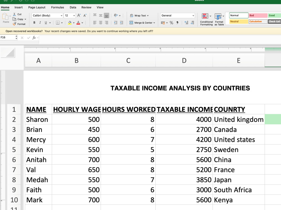Align text right

coord(106,23)
